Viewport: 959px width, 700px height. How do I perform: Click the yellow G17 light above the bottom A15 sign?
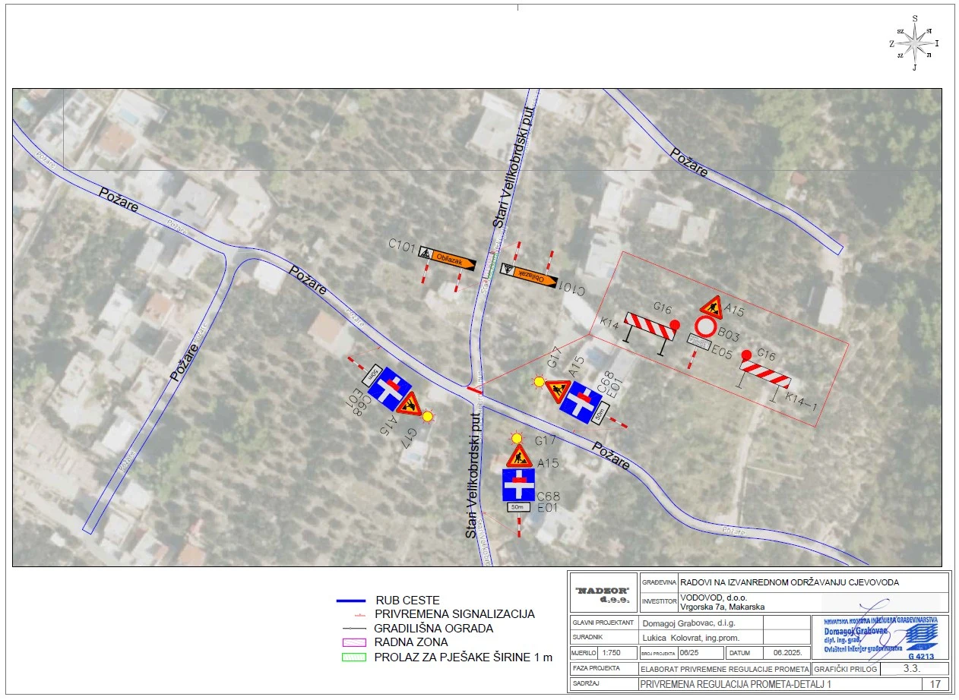[517, 437]
